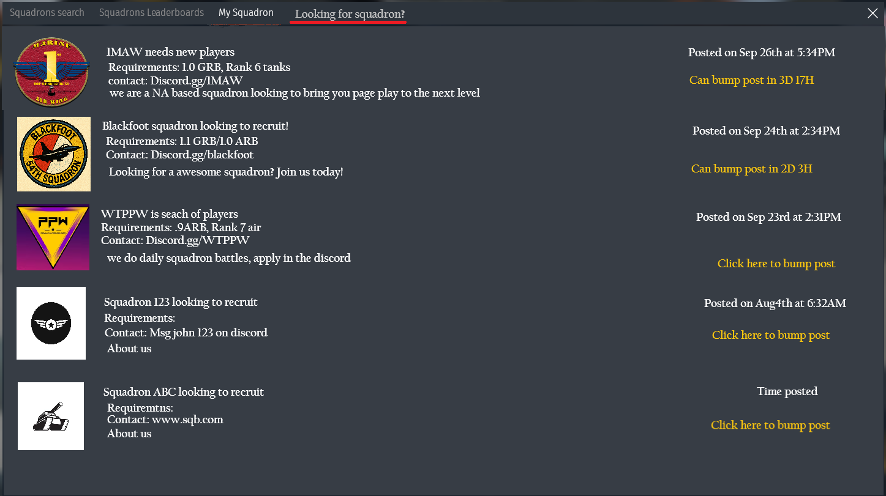Click the Blackfoot 54th Squadron emblem
The image size is (886, 496).
pyautogui.click(x=54, y=154)
